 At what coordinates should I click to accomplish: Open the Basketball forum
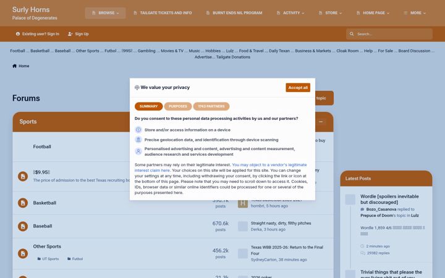pyautogui.click(x=44, y=203)
